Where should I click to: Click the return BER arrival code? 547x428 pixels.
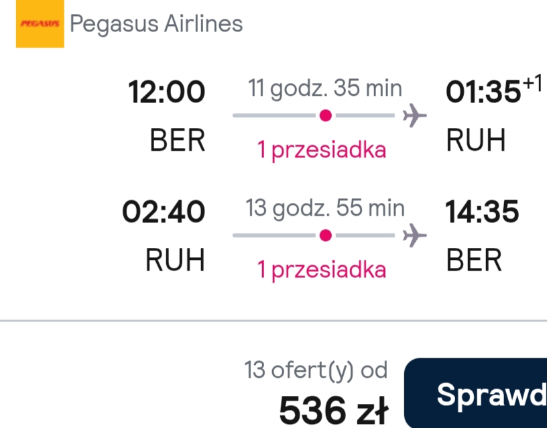474,260
